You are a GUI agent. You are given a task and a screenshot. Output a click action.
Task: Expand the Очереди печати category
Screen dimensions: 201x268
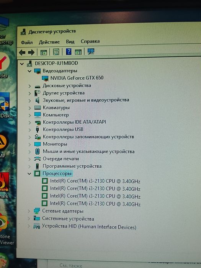[29, 159]
